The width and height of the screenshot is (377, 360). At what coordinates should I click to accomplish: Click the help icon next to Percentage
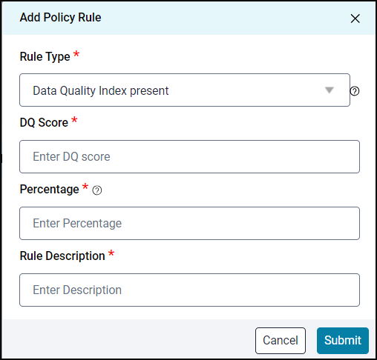point(97,190)
